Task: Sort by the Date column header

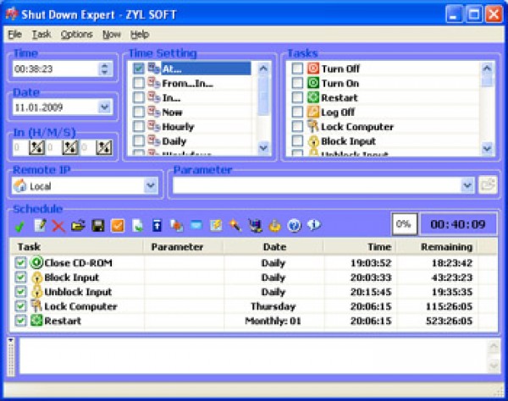Action: pyautogui.click(x=273, y=247)
